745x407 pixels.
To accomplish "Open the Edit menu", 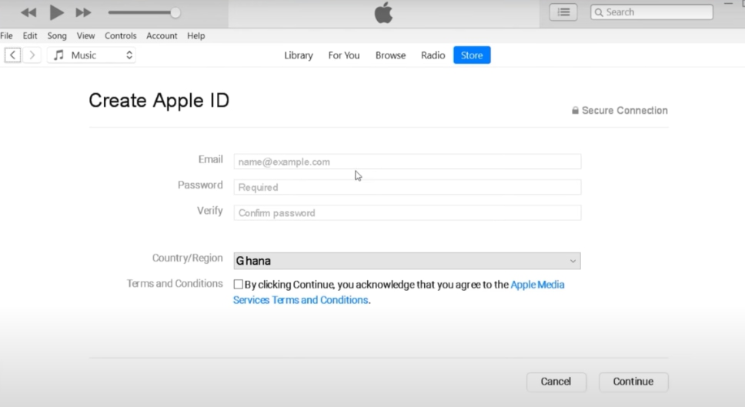I will click(30, 35).
